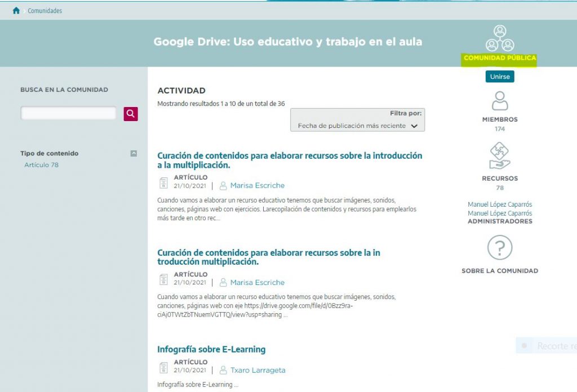The image size is (577, 392).
Task: Open Infografía sobre E-Learning article
Action: pyautogui.click(x=211, y=349)
